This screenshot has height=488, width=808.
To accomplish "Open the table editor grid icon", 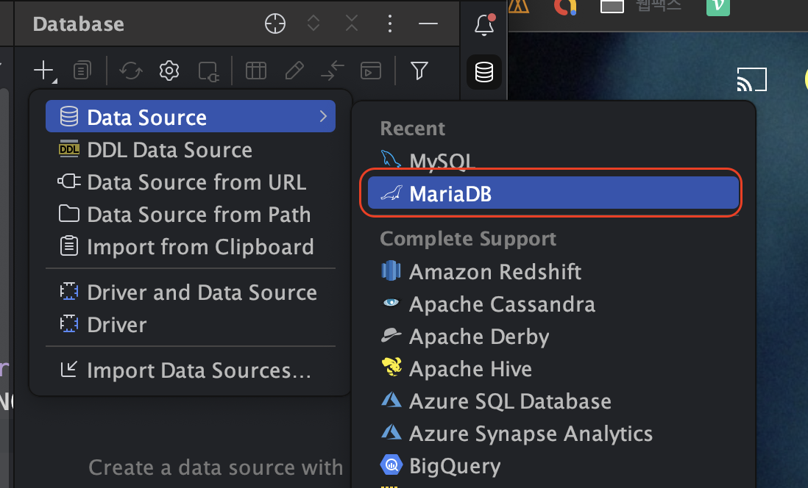I will tap(256, 71).
